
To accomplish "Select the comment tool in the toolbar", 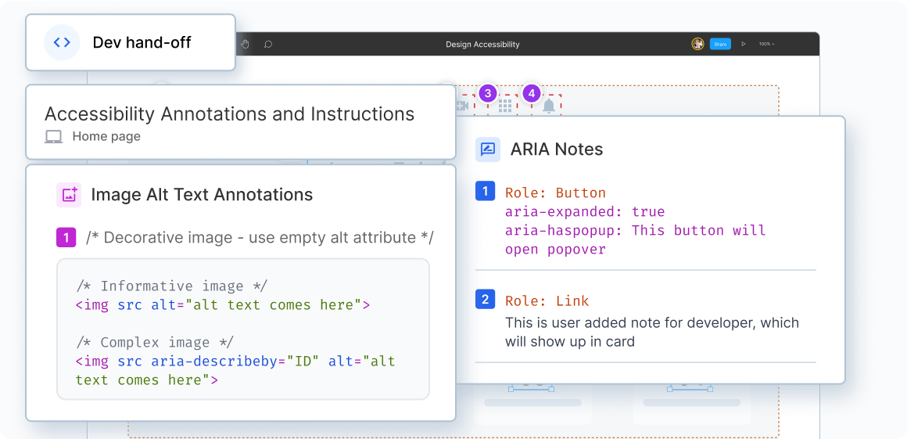I will (x=268, y=45).
